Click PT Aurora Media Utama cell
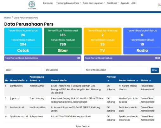161x128 pixels. coord(128,88)
